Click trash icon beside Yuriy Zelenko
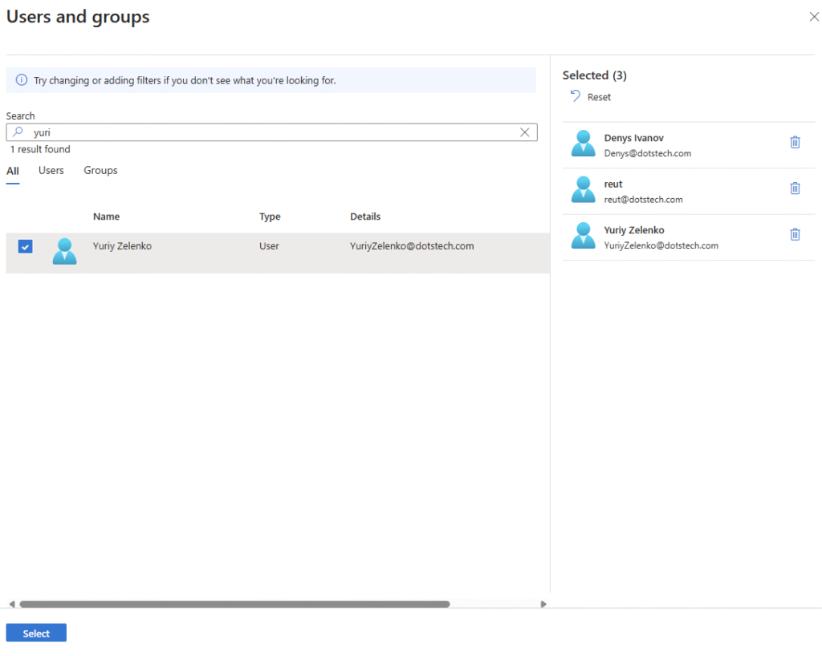The image size is (822, 656). pyautogui.click(x=795, y=234)
